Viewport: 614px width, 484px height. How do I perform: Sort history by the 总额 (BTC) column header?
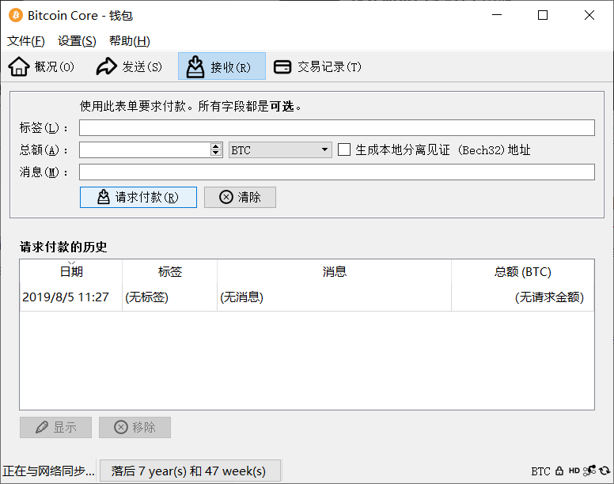click(523, 271)
